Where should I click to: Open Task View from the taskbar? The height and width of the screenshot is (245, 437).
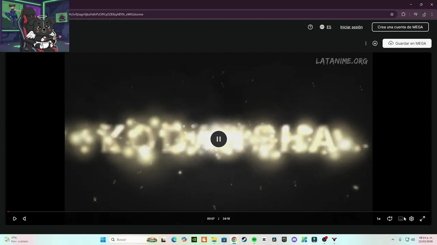click(x=164, y=240)
